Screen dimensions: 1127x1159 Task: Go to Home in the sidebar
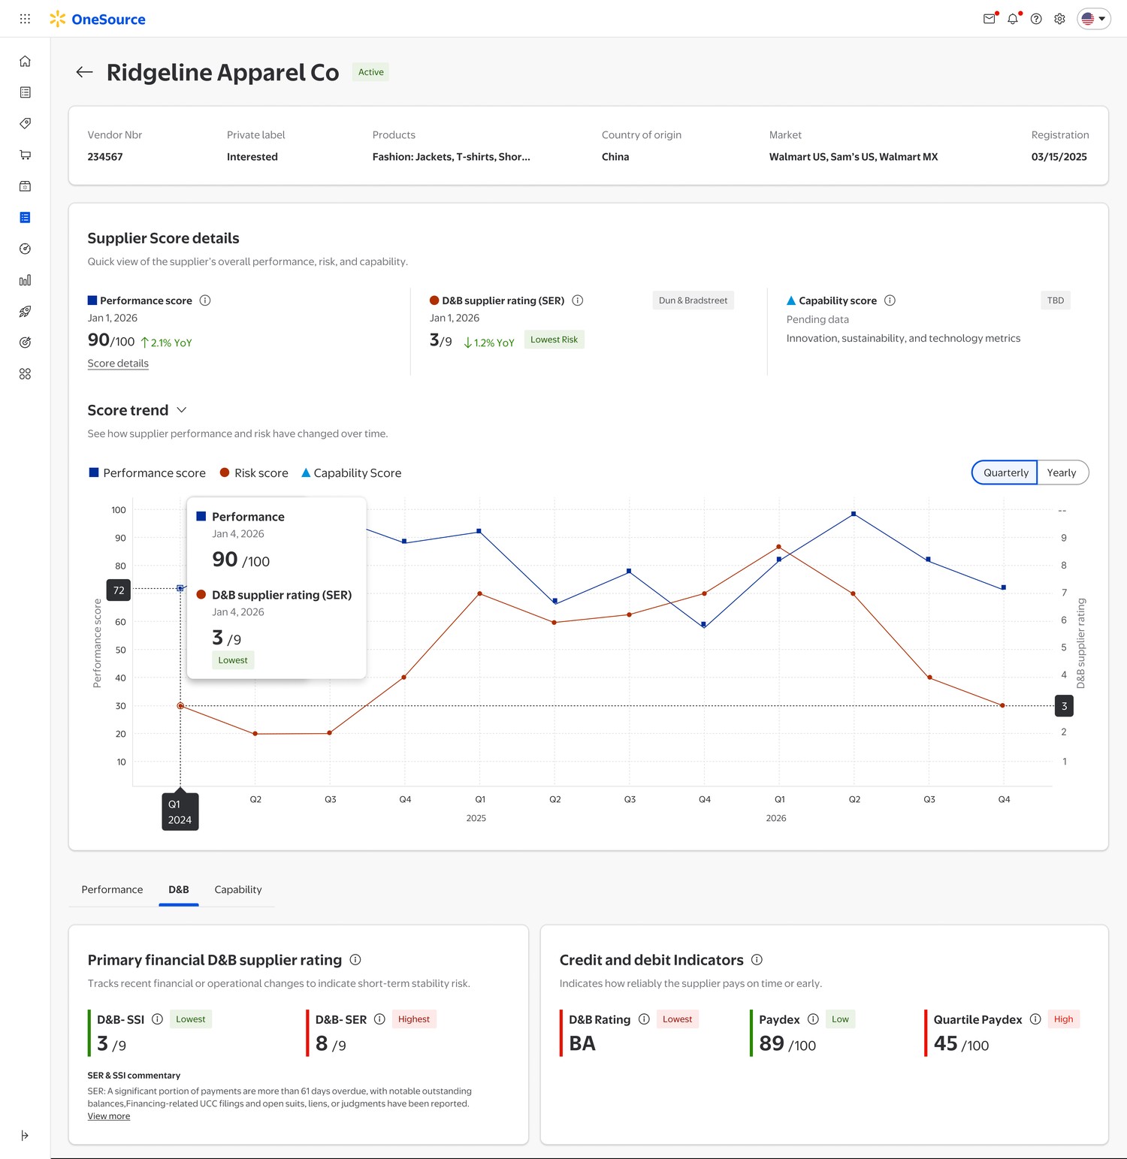click(x=25, y=61)
